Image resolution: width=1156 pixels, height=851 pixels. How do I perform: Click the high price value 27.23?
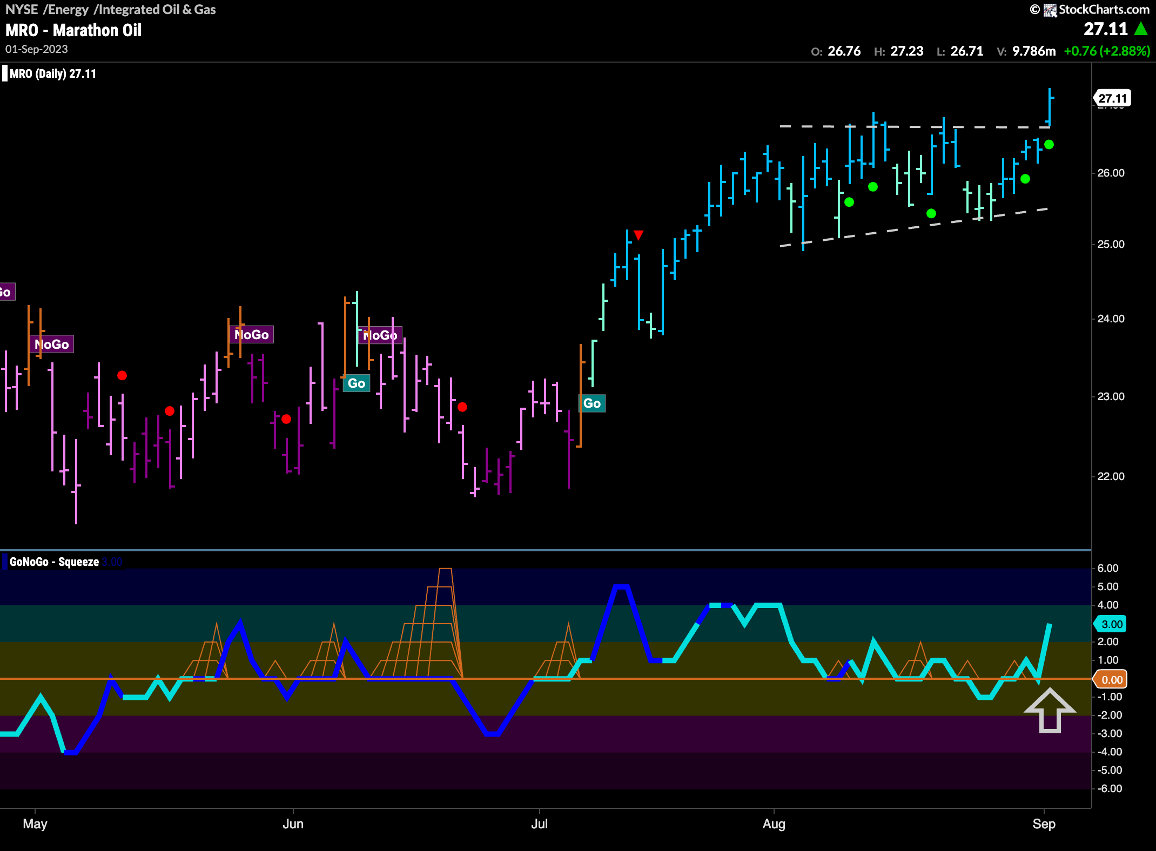coord(907,51)
